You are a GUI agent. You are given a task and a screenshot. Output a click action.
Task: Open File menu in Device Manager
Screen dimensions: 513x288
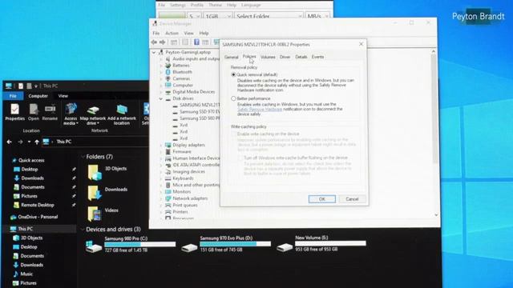click(156, 34)
